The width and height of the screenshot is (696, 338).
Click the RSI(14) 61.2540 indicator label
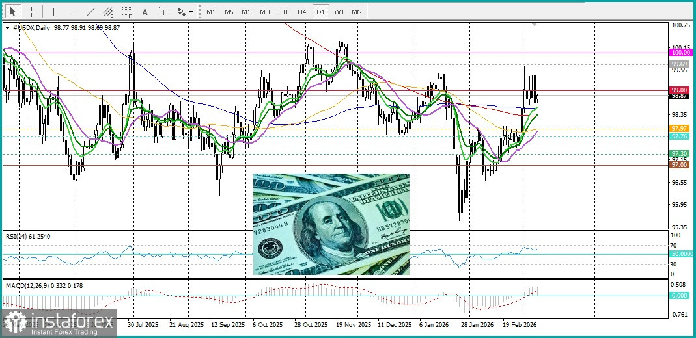(28, 237)
